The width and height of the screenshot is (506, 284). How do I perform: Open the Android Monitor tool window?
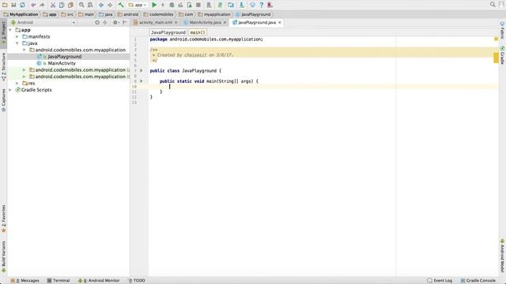point(99,281)
